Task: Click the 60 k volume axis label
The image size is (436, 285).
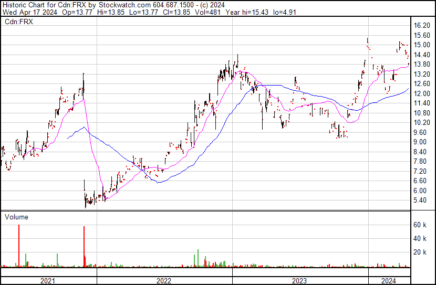Action: (419, 225)
